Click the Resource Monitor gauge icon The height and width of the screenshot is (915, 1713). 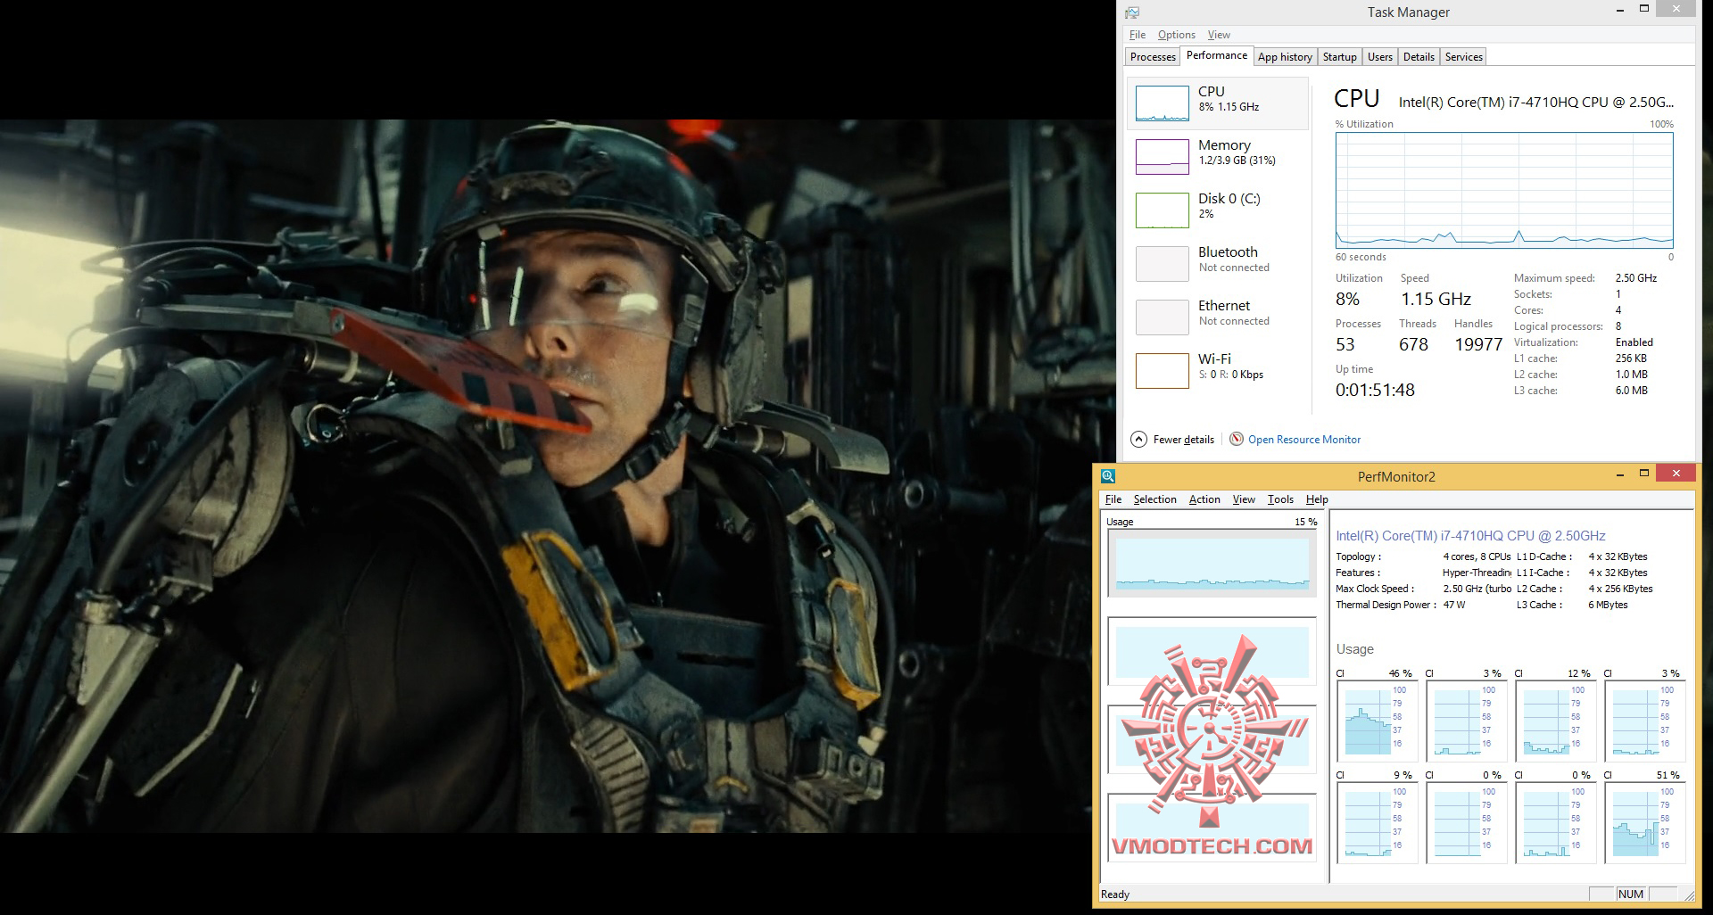click(1237, 439)
